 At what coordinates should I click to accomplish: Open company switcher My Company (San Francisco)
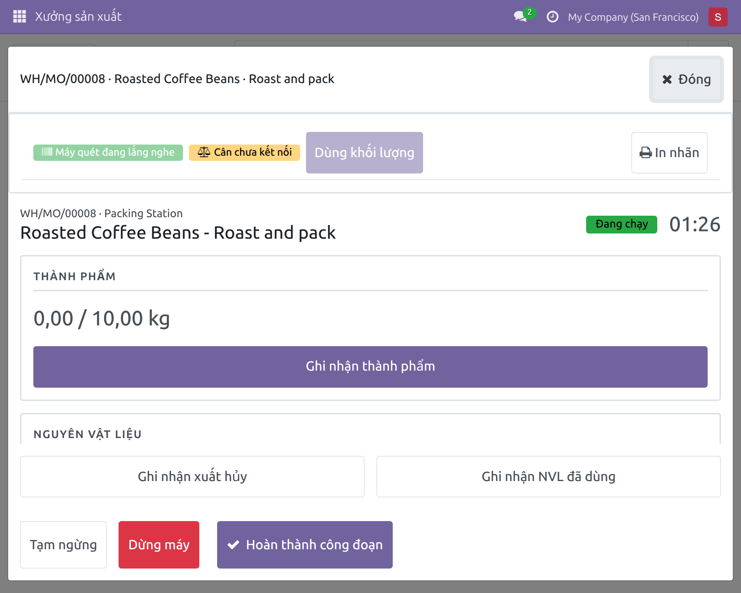tap(633, 17)
